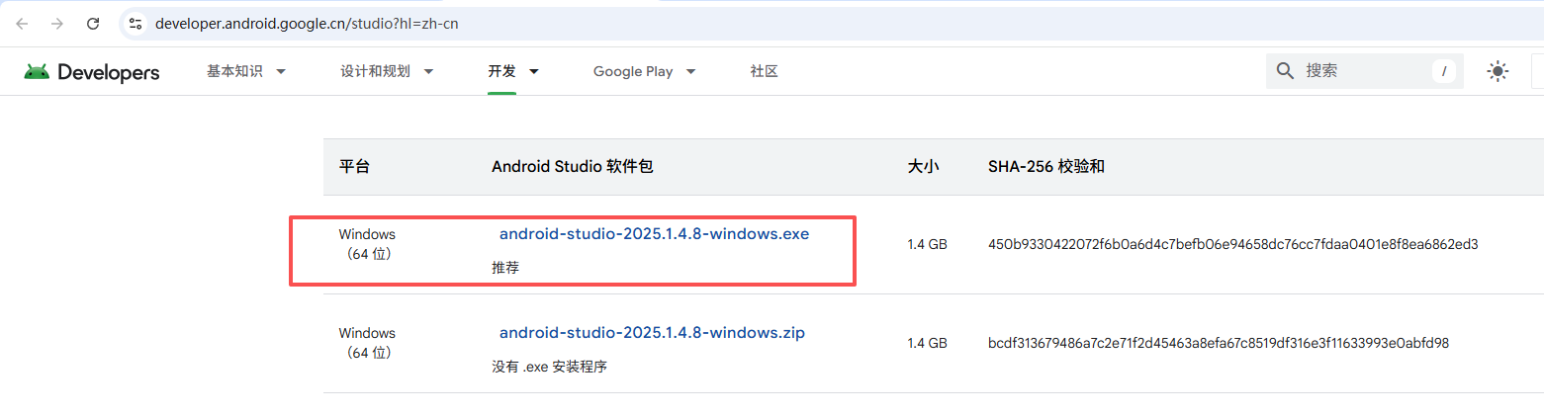Click the 平台 column header
Image resolution: width=1544 pixels, height=415 pixels.
[x=354, y=167]
